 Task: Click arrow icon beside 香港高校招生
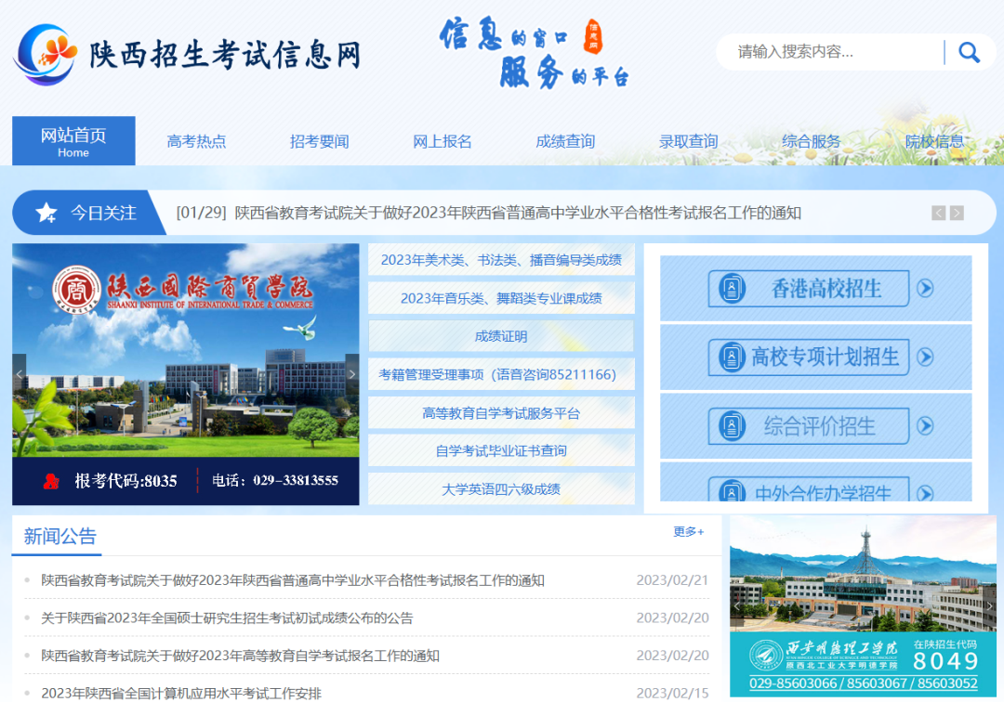point(925,289)
